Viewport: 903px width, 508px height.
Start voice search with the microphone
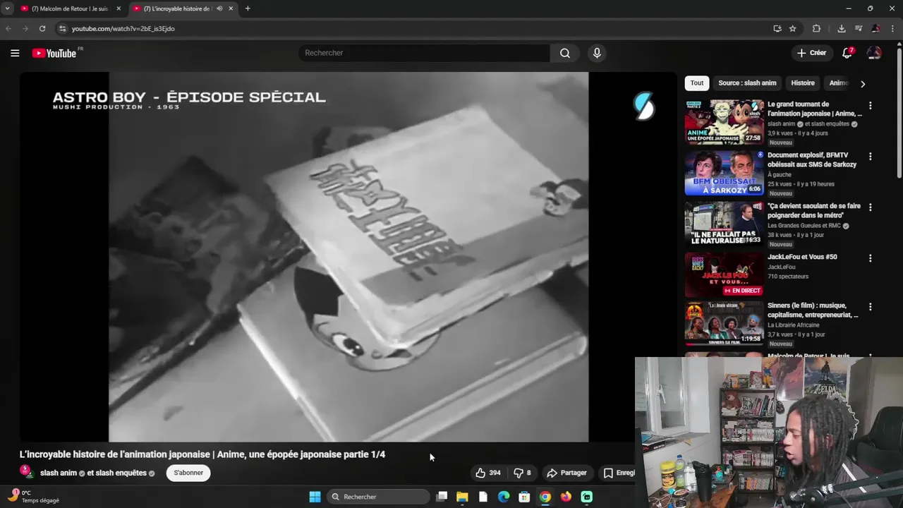(x=597, y=53)
